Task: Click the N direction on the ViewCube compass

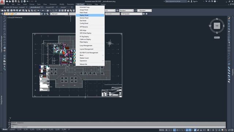Action: (217, 19)
